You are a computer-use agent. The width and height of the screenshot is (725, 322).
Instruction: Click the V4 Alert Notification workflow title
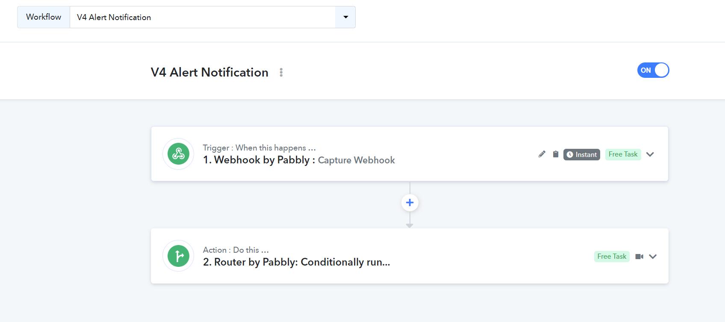[209, 72]
